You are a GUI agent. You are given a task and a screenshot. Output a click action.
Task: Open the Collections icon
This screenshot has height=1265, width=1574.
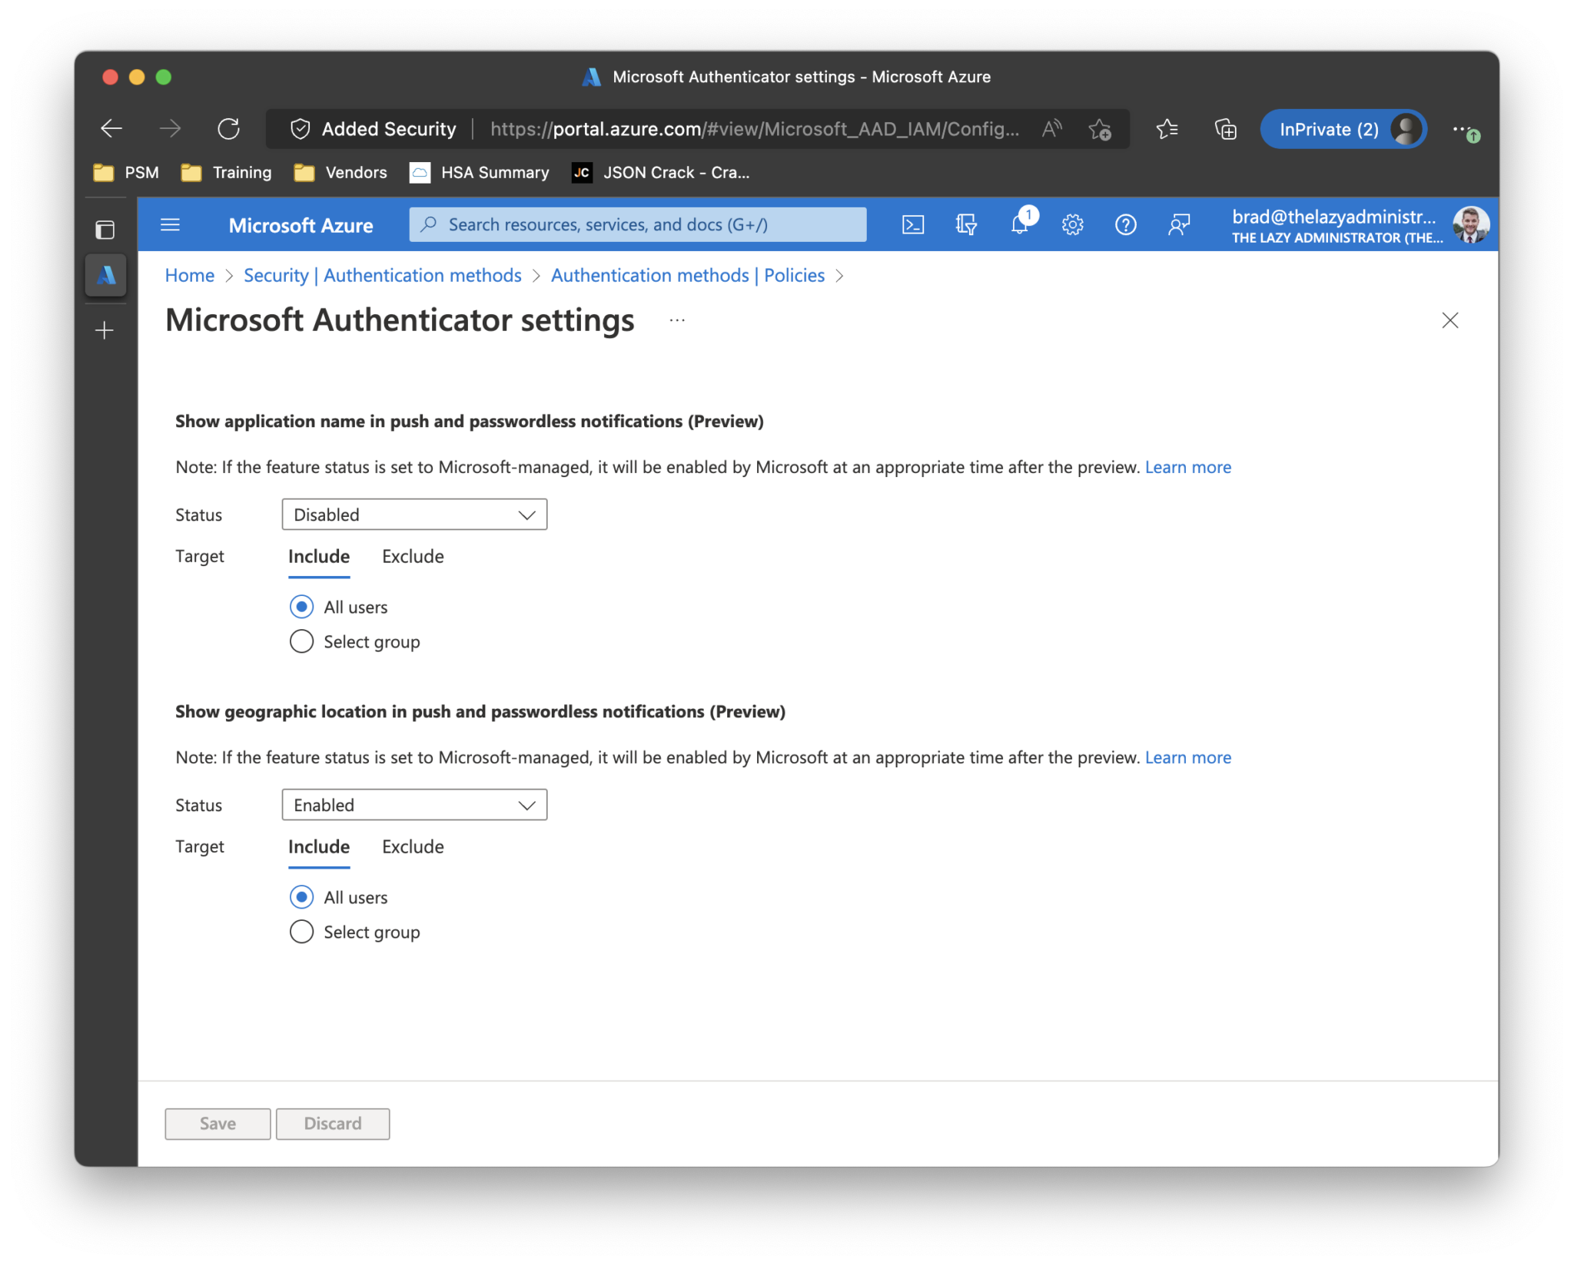(1225, 129)
